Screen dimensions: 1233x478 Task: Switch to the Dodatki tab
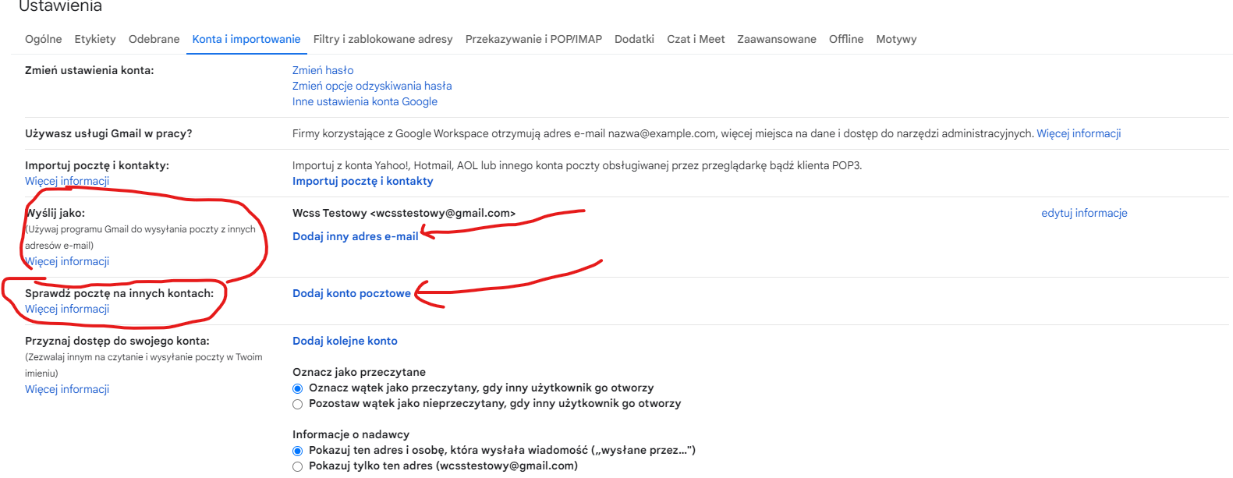coord(634,39)
